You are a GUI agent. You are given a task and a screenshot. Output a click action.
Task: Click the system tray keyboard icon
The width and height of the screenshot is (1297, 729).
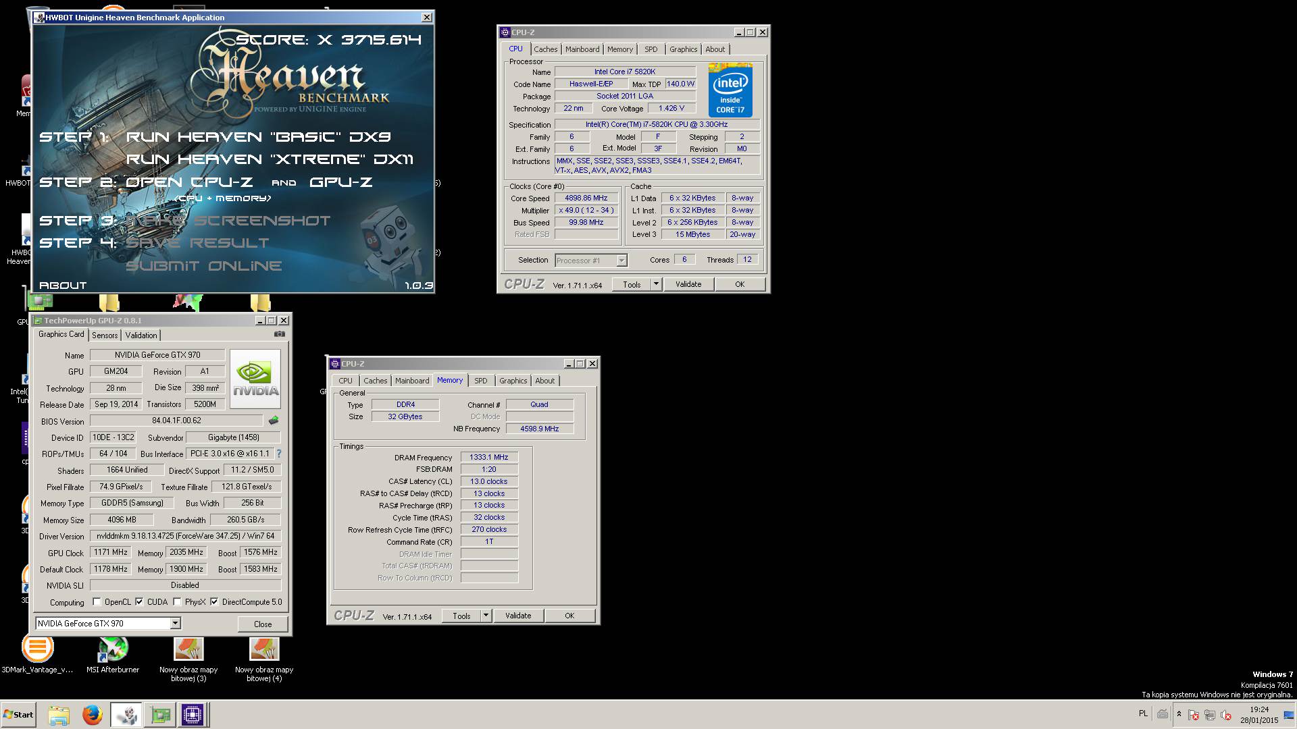pyautogui.click(x=1163, y=714)
